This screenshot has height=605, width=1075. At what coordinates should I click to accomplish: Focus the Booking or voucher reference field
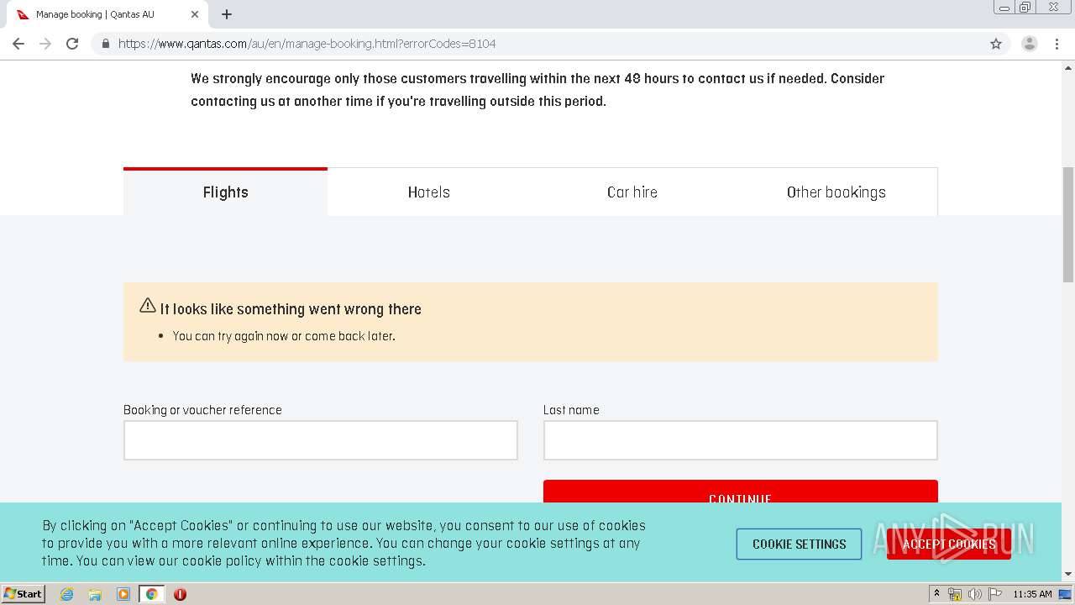pyautogui.click(x=321, y=440)
